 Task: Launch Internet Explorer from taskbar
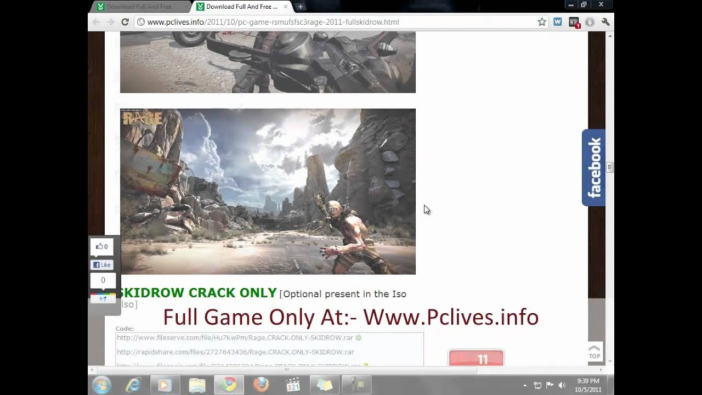pyautogui.click(x=133, y=385)
